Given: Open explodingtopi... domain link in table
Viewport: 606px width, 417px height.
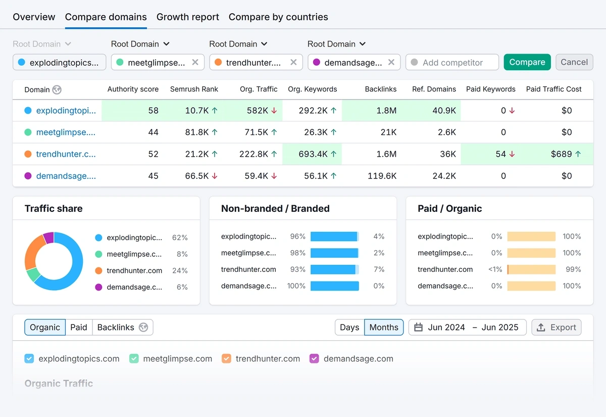Looking at the screenshot, I should [66, 110].
